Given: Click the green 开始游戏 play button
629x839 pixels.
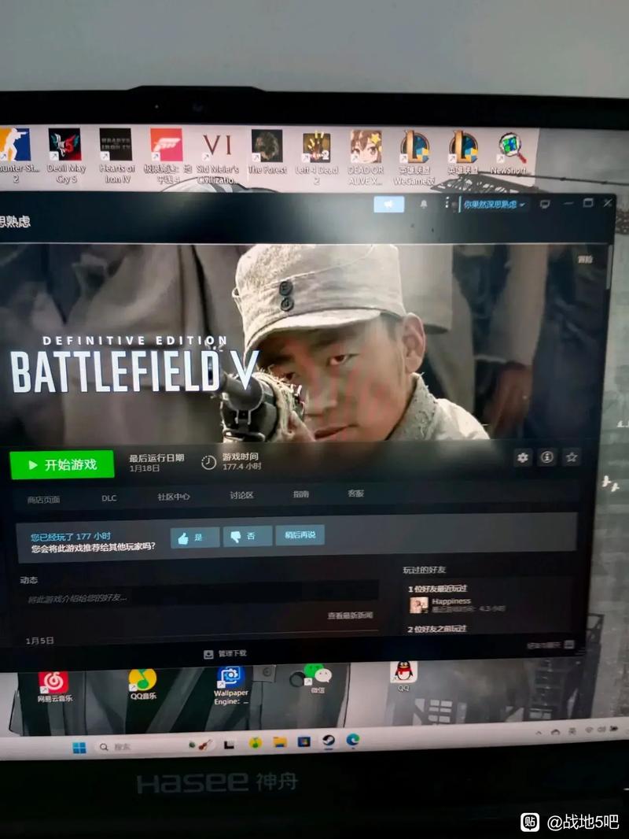Looking at the screenshot, I should point(62,464).
